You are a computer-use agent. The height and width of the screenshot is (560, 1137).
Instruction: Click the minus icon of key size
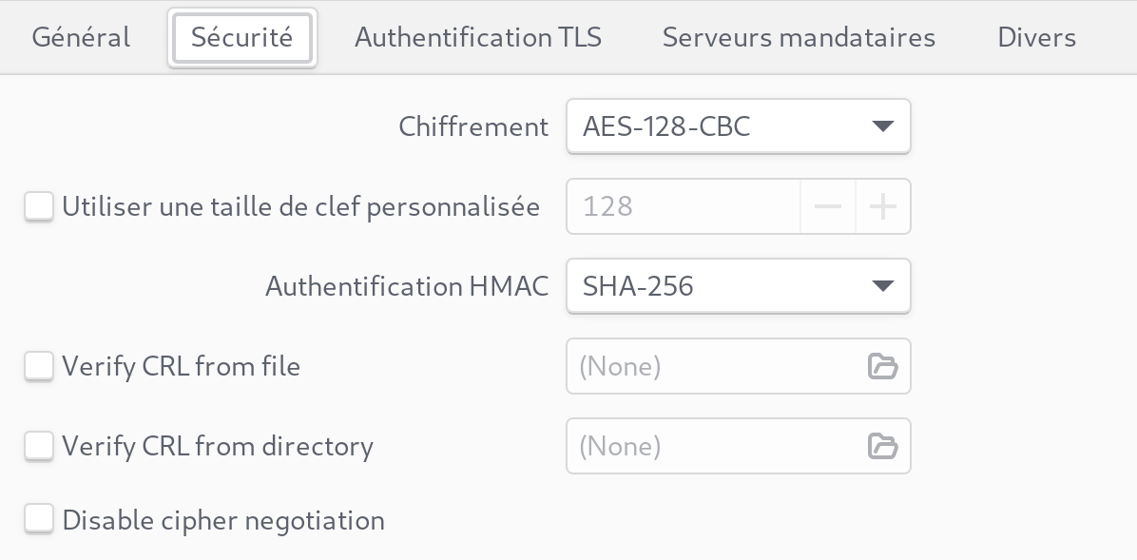828,206
